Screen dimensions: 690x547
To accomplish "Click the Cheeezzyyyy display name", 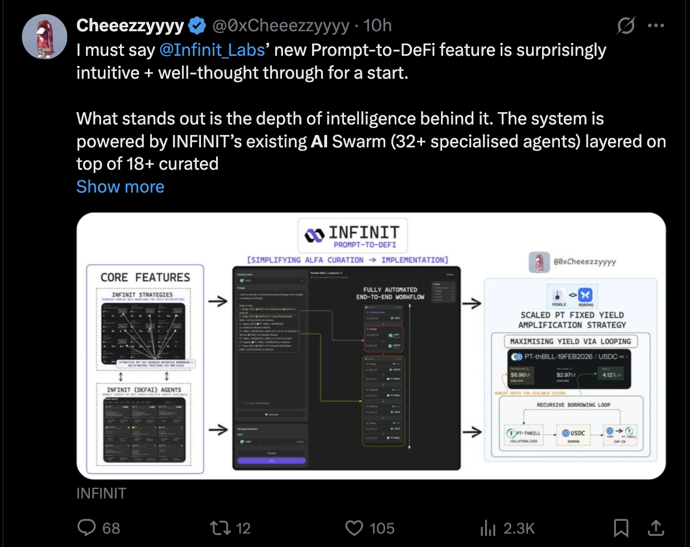I will pos(130,26).
